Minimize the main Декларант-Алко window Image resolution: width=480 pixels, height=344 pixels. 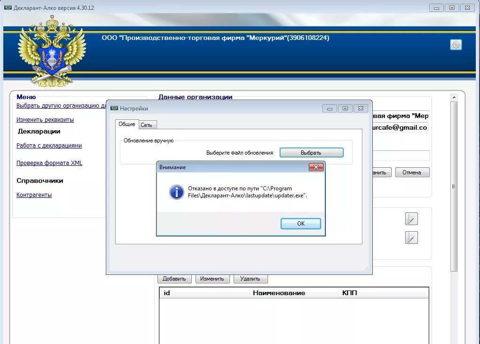point(436,8)
